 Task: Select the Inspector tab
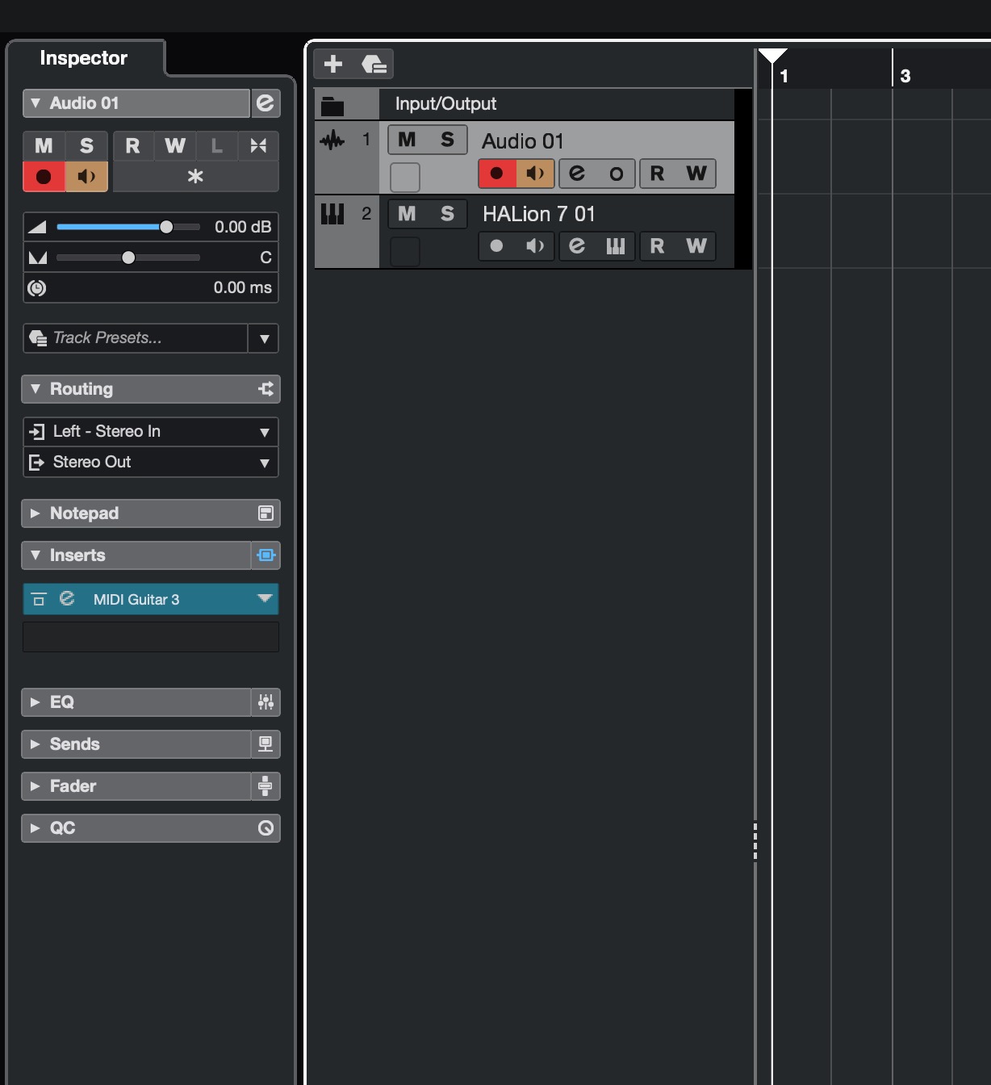pyautogui.click(x=84, y=58)
